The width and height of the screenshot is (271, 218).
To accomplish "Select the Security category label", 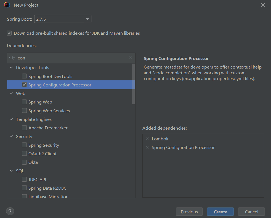I will [24, 137].
